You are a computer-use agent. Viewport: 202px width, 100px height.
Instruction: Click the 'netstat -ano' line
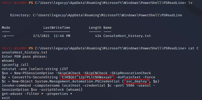[35, 69]
